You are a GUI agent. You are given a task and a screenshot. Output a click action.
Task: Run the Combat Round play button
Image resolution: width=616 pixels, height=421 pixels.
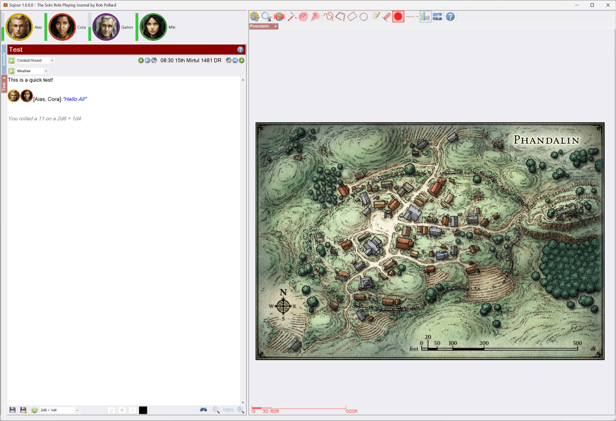pyautogui.click(x=11, y=61)
